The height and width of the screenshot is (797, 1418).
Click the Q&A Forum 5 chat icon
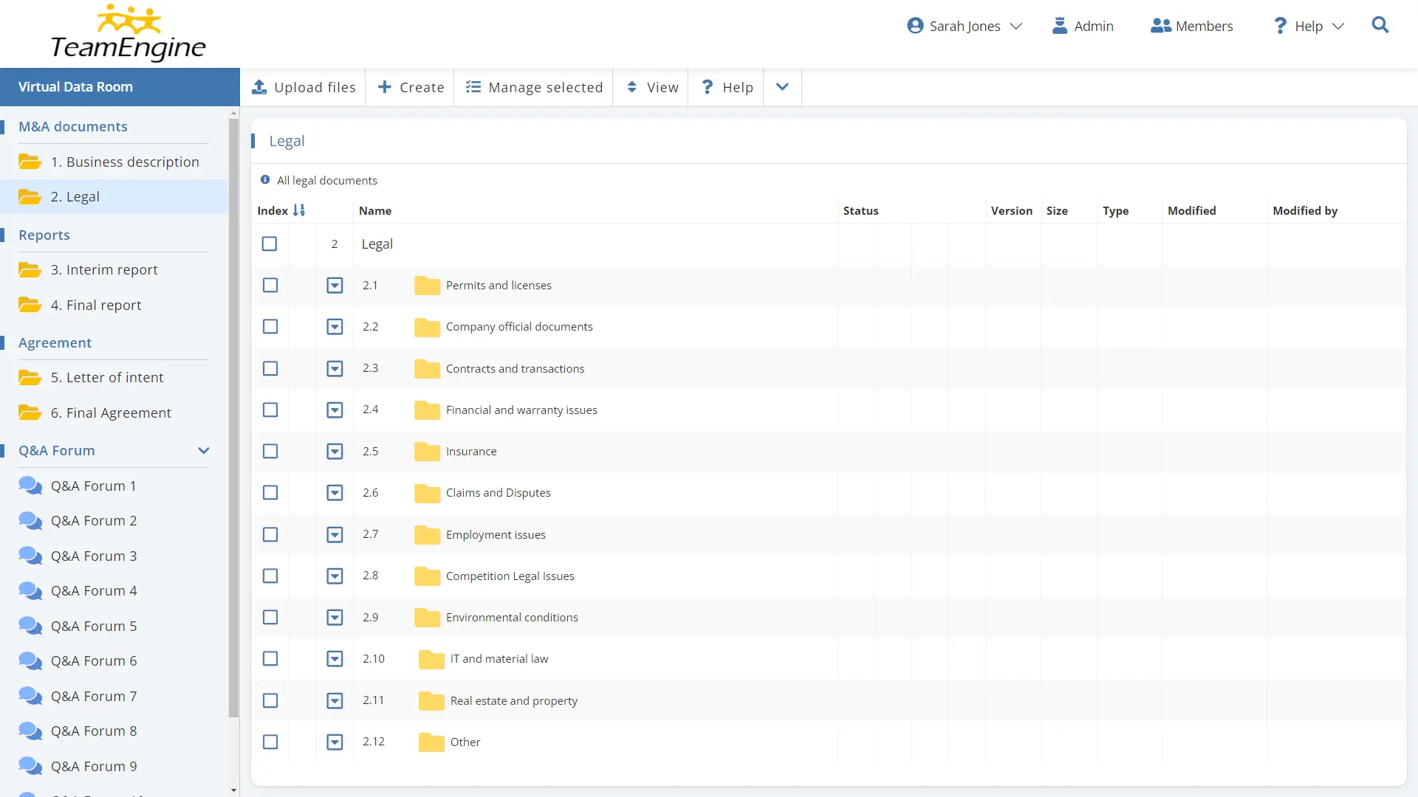[x=30, y=626]
